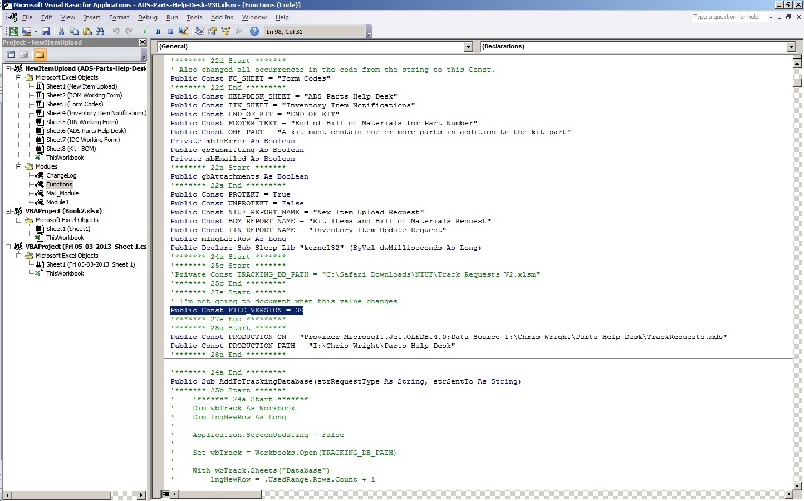This screenshot has height=501, width=804.
Task: Run the macro with the green play icon
Action: coord(145,32)
